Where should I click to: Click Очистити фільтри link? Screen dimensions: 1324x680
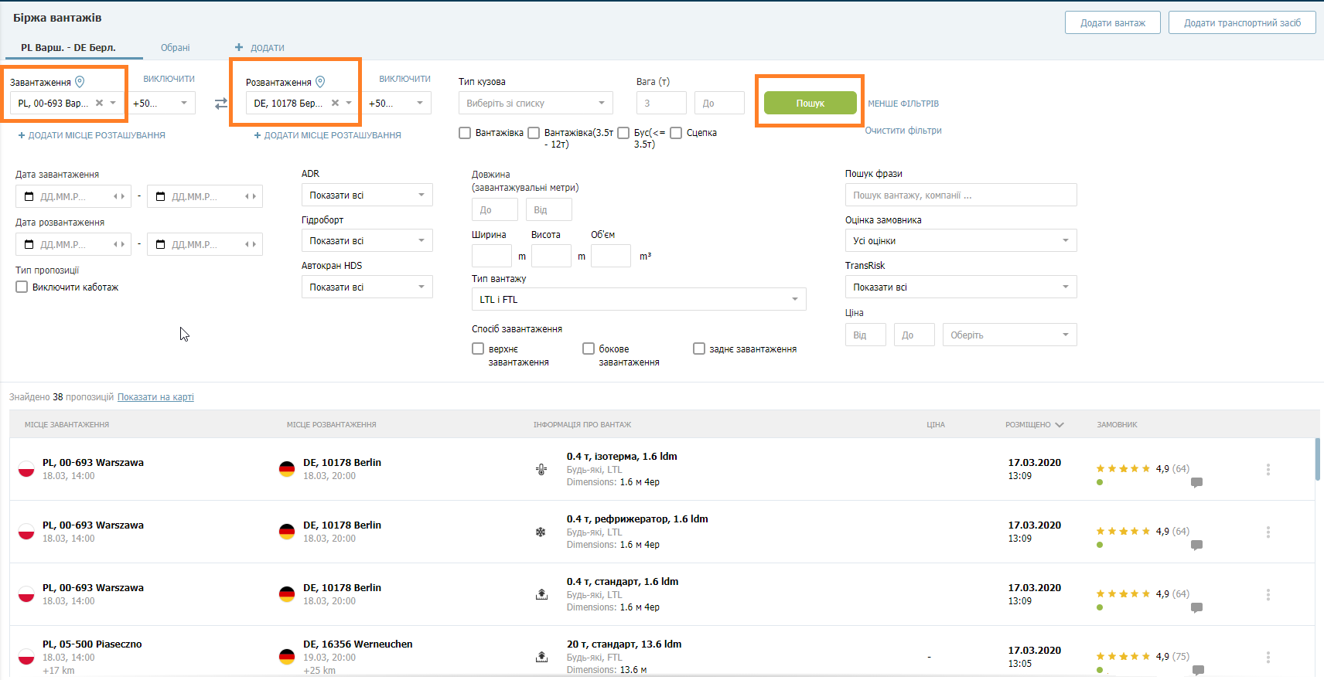click(903, 131)
